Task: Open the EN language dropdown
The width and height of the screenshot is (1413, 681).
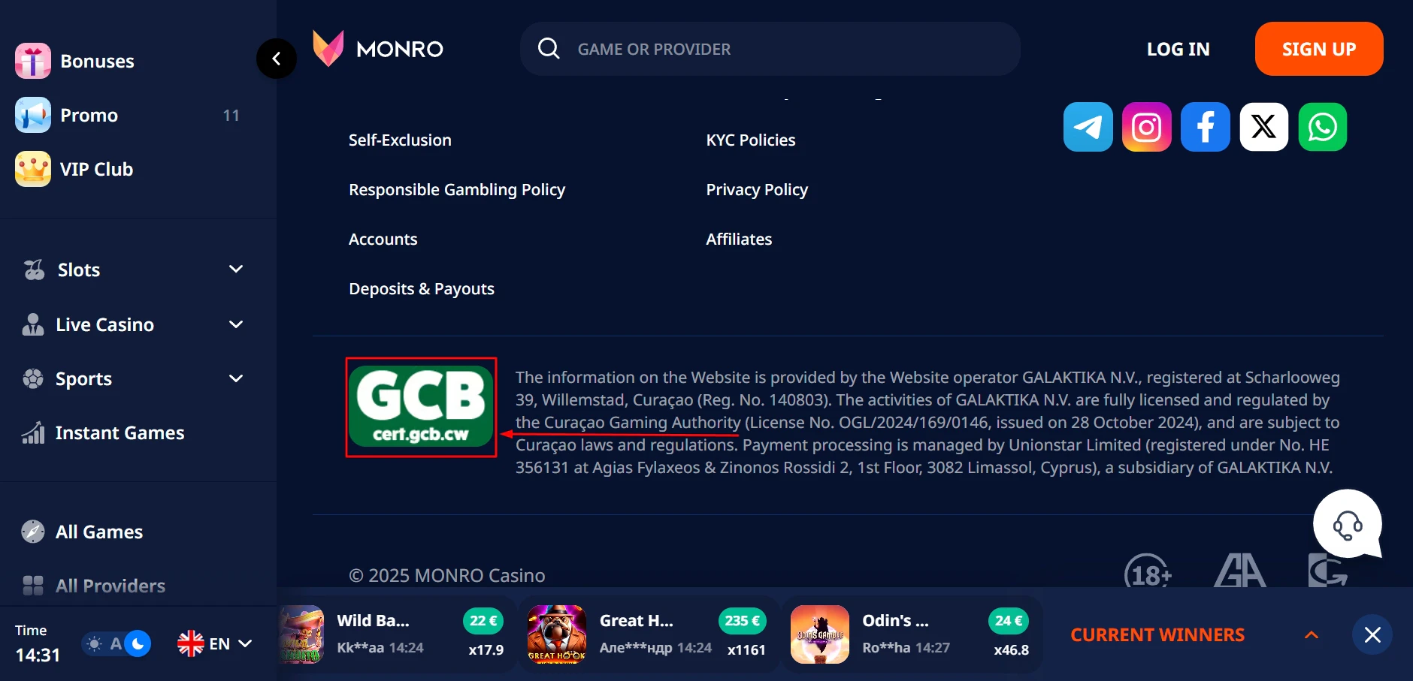Action: (x=215, y=643)
